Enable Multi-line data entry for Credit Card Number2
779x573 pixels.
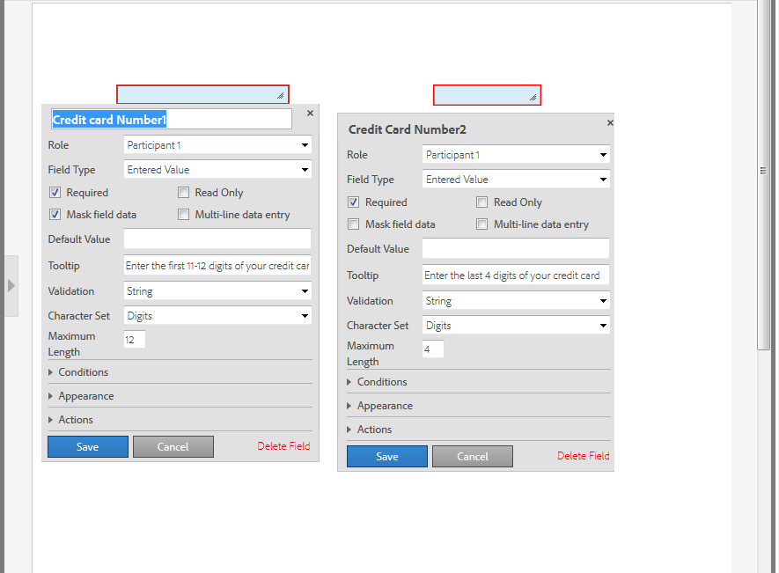[x=481, y=224]
